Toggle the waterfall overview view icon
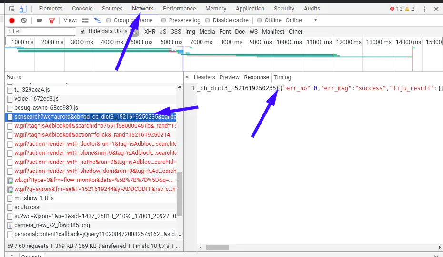The height and width of the screenshot is (257, 443). (97, 20)
